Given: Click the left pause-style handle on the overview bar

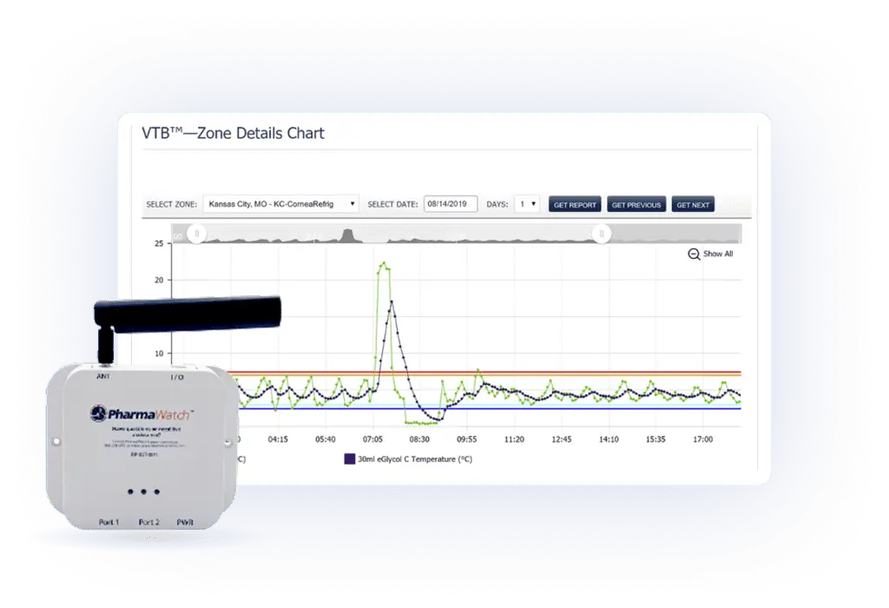Looking at the screenshot, I should coord(198,233).
